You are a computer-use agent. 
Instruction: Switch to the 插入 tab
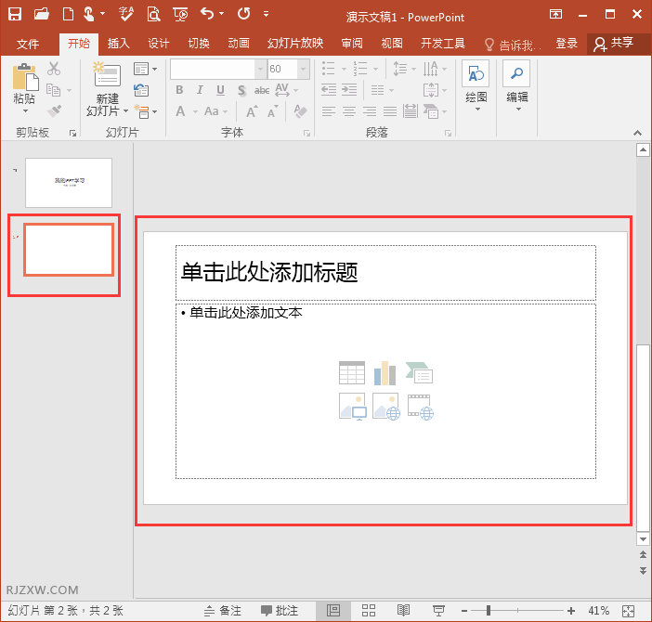(119, 44)
